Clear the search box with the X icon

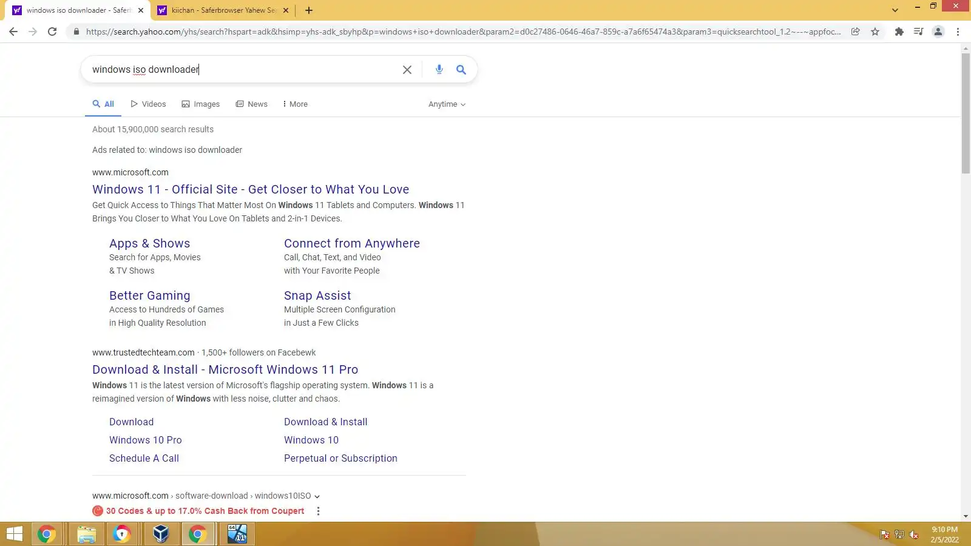pos(407,70)
